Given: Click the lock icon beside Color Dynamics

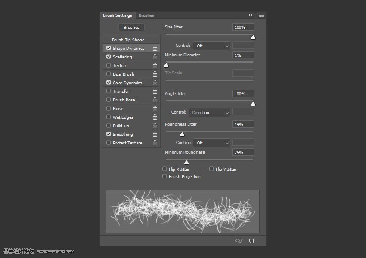Looking at the screenshot, I should 155,83.
